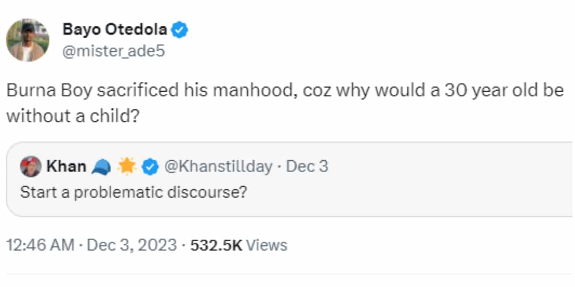Click the 532.5K view count number
The height and width of the screenshot is (287, 575).
(x=216, y=245)
